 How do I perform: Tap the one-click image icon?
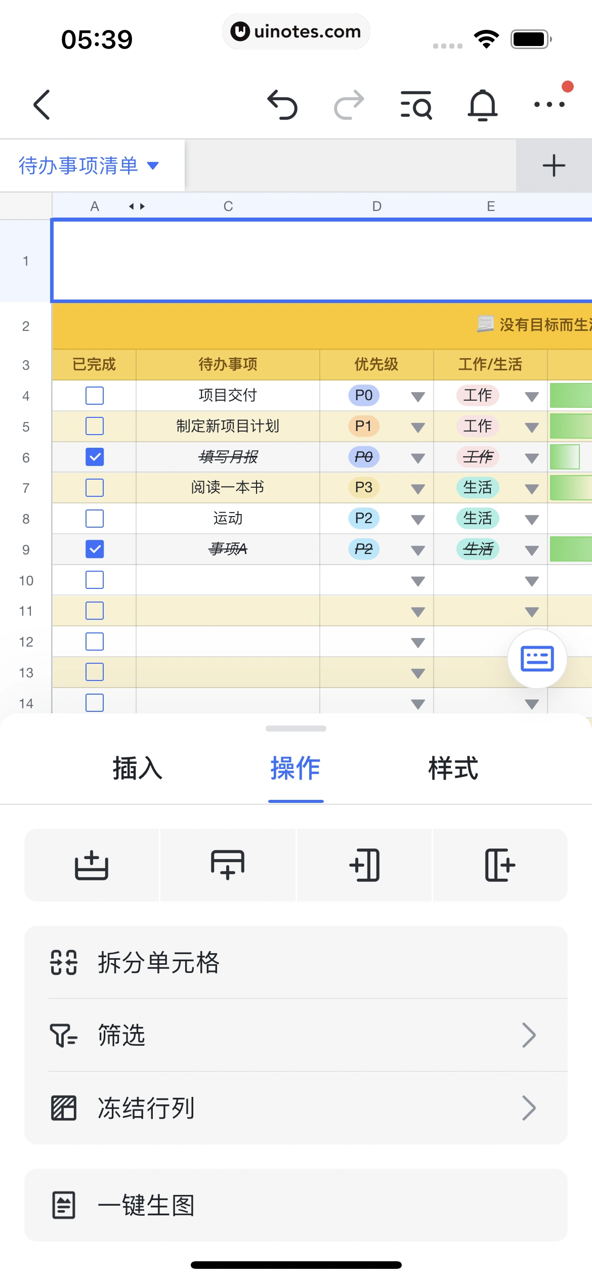pos(64,1205)
